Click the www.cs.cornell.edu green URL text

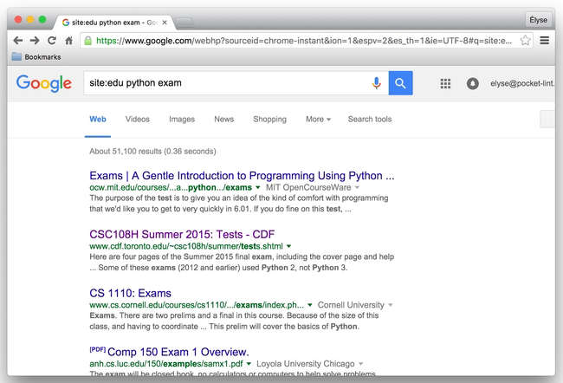click(197, 305)
